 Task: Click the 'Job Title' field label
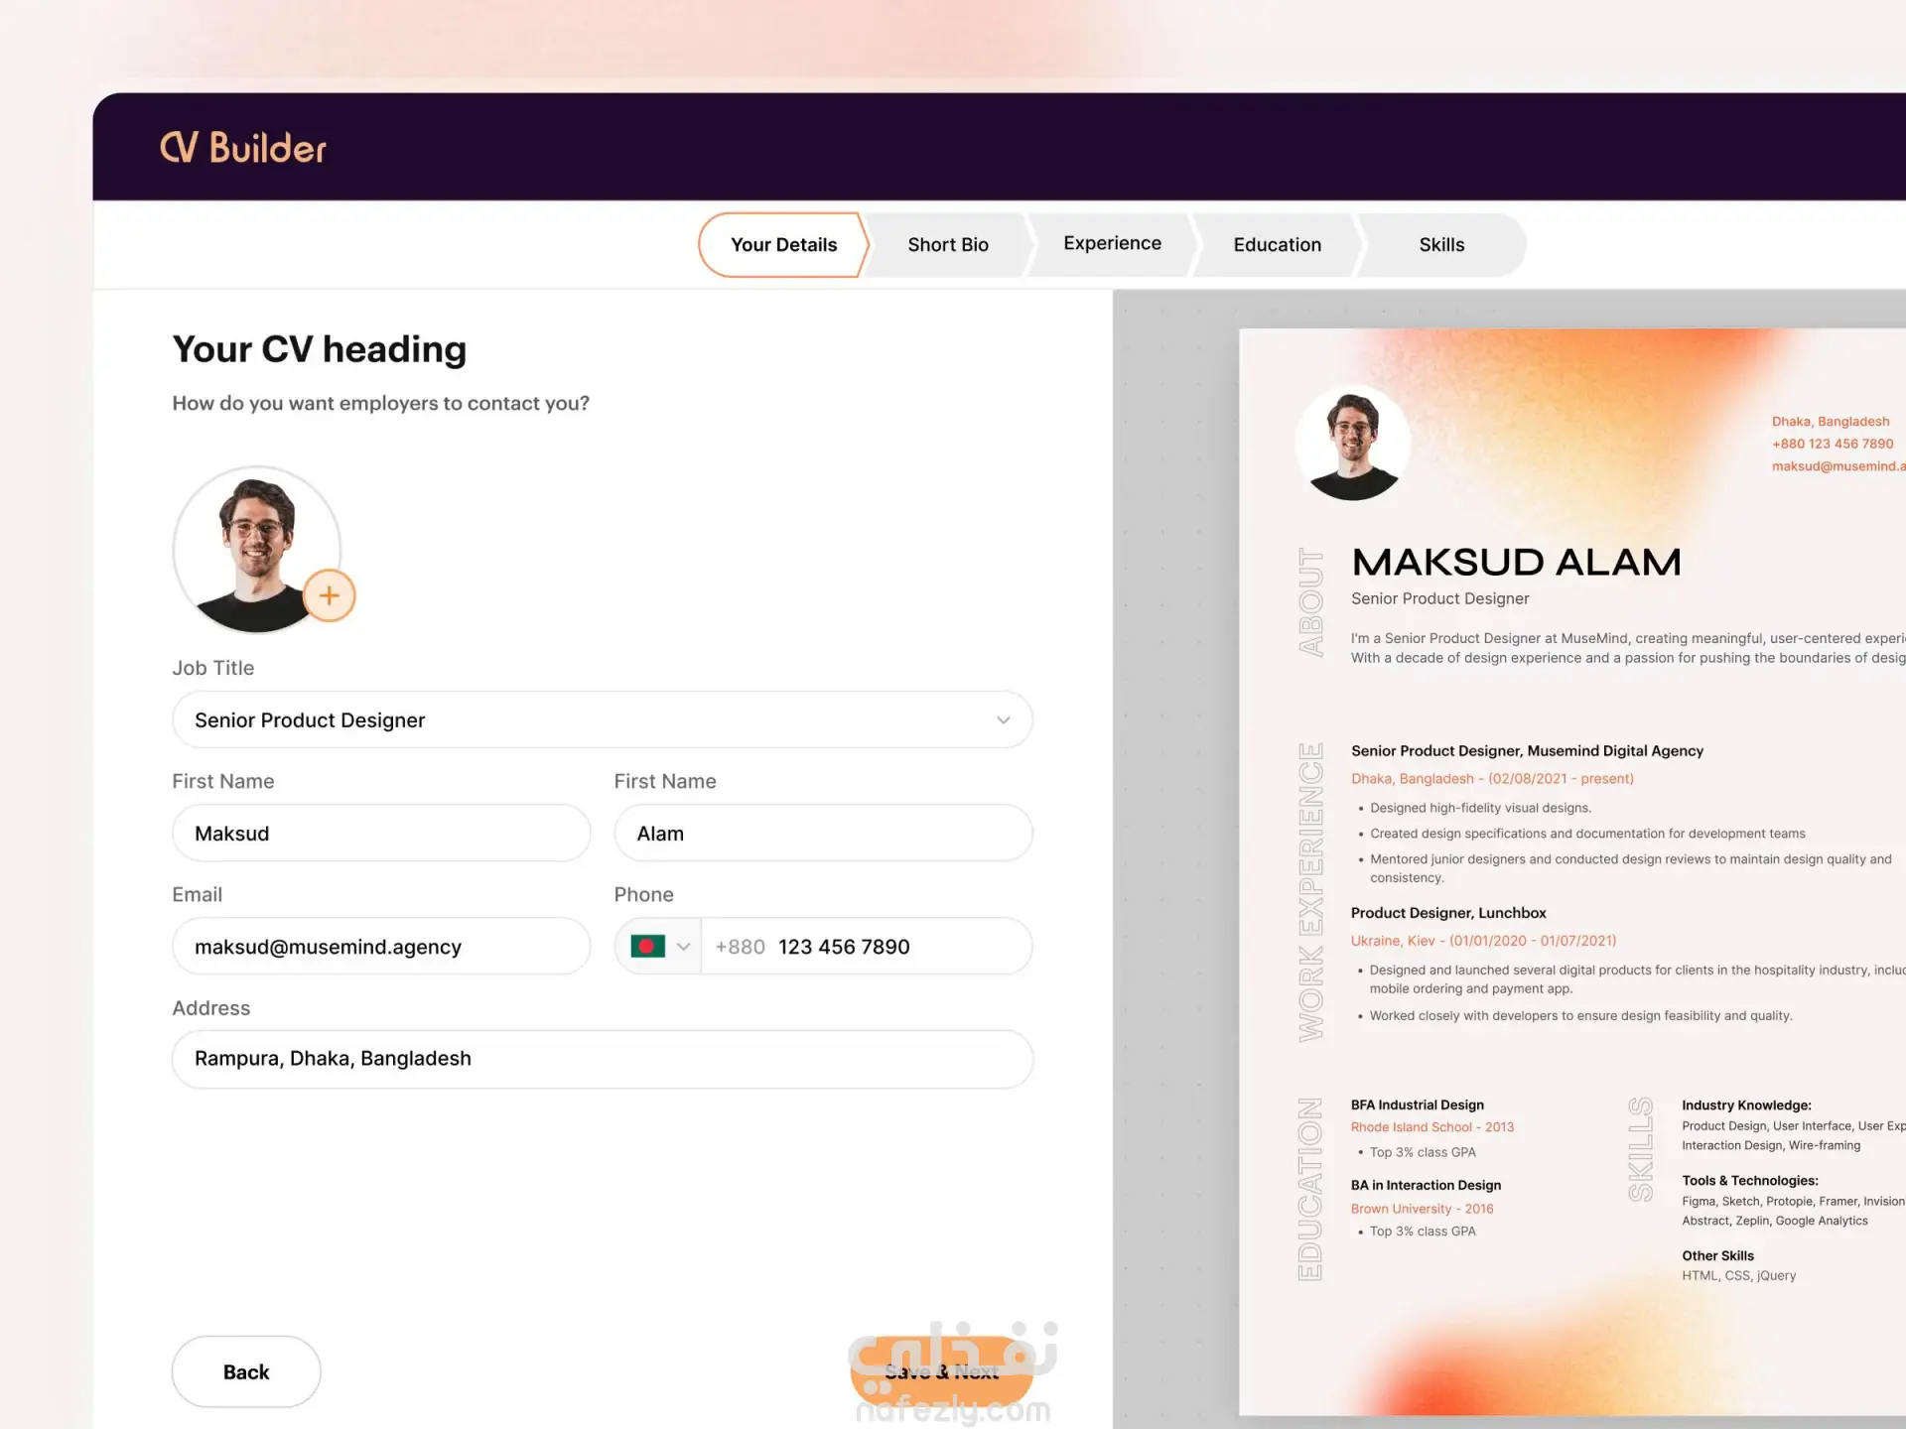pos(213,668)
